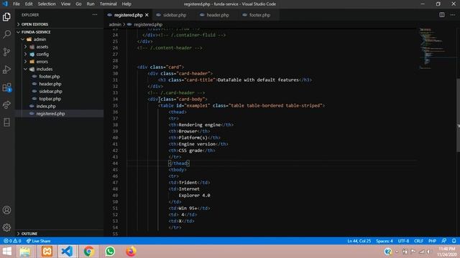Click the Split Editor Right icon
This screenshot has height=258, width=460.
click(x=442, y=15)
